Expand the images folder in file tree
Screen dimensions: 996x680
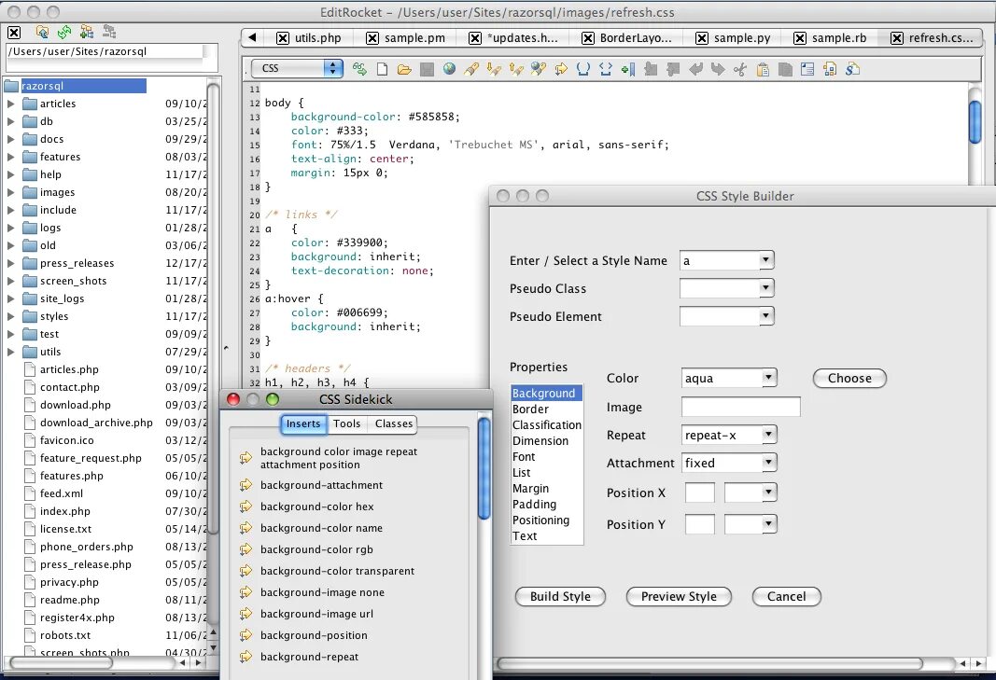pos(10,192)
